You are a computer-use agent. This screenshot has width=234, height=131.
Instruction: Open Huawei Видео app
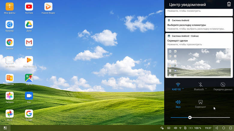[48, 7]
